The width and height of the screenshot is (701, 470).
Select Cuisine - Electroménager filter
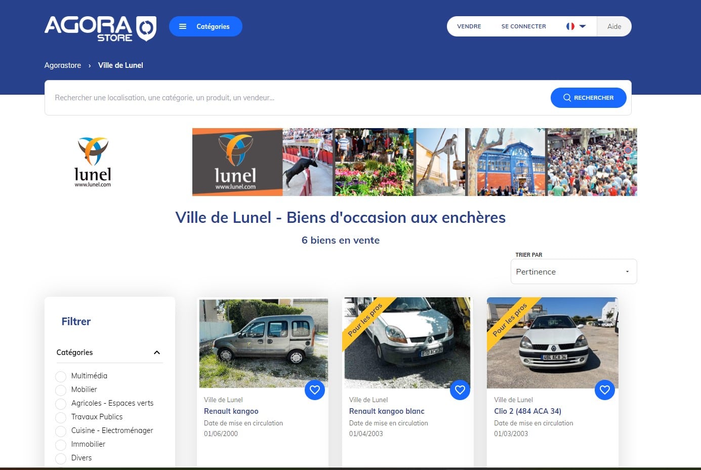click(61, 431)
